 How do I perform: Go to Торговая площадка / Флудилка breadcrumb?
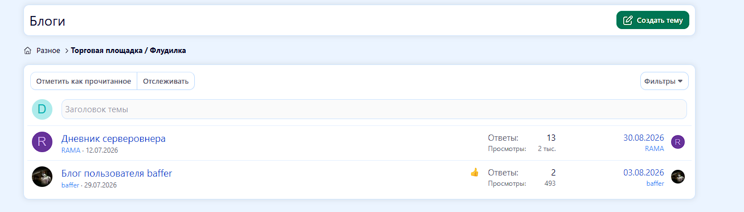(128, 51)
